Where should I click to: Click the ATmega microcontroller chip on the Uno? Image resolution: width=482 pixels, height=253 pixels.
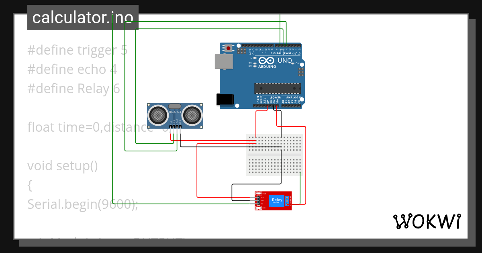[x=278, y=88]
